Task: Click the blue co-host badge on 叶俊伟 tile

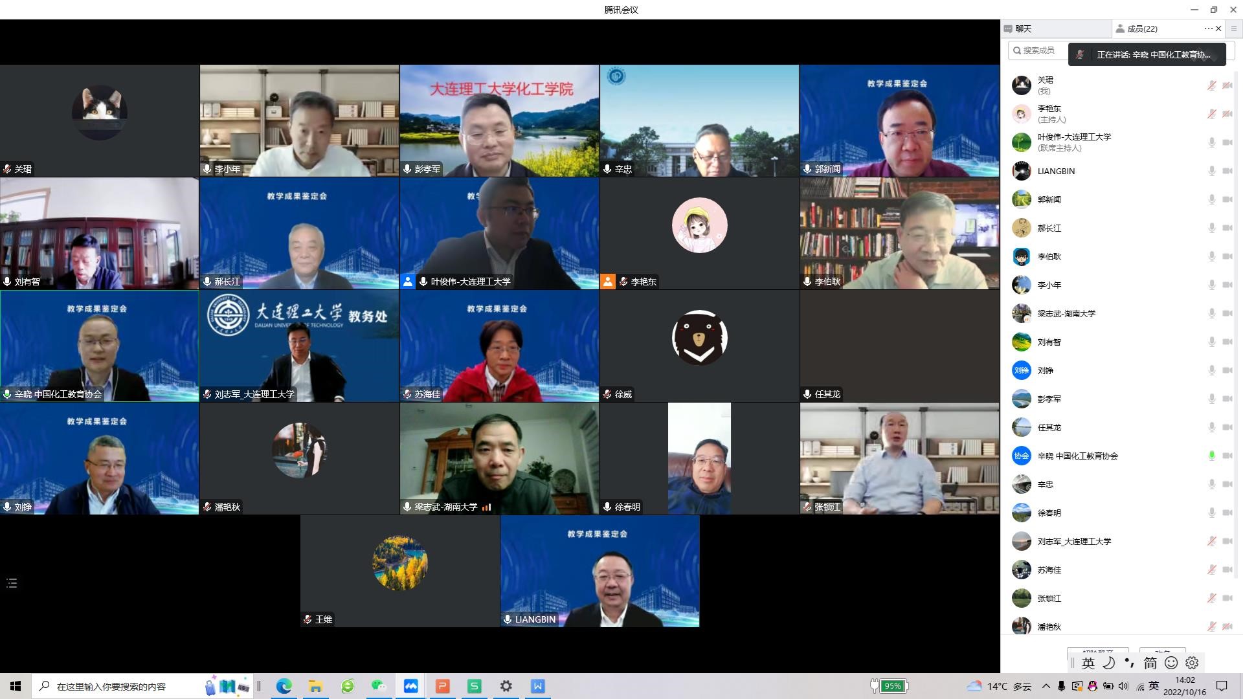Action: coord(407,282)
